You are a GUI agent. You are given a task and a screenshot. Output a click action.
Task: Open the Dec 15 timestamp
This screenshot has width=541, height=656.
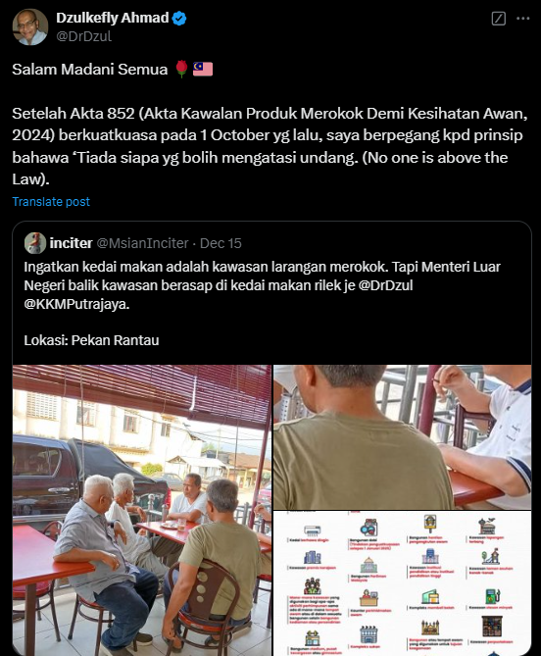coord(221,243)
